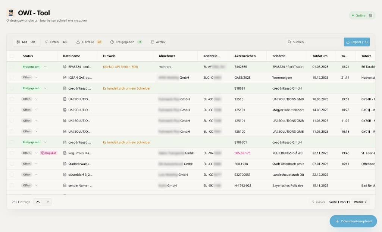Click the '532700053' Aktenzeichen cell
The height and width of the screenshot is (232, 382).
click(242, 175)
